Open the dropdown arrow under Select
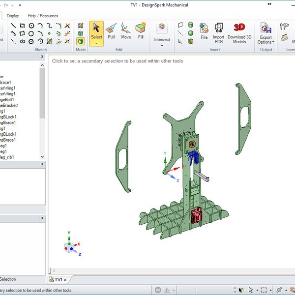The height and width of the screenshot is (295, 295). pyautogui.click(x=96, y=43)
